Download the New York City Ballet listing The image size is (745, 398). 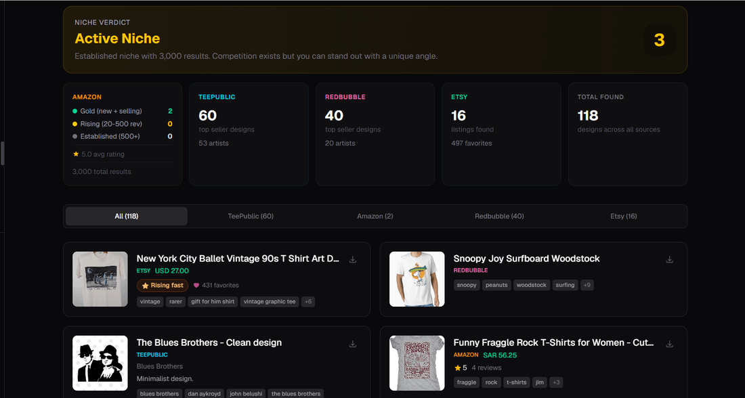[353, 259]
